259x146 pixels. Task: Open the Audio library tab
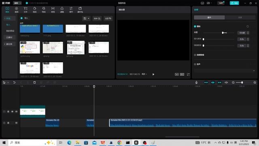16,10
